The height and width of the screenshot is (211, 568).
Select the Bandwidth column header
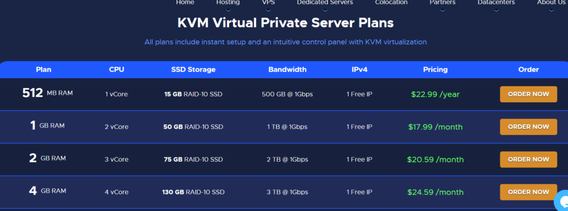[287, 69]
